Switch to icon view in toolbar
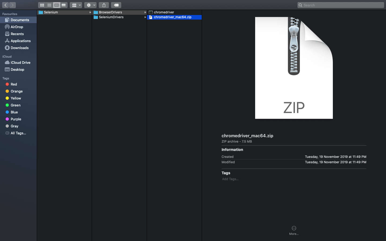This screenshot has width=386, height=241. coord(42,5)
